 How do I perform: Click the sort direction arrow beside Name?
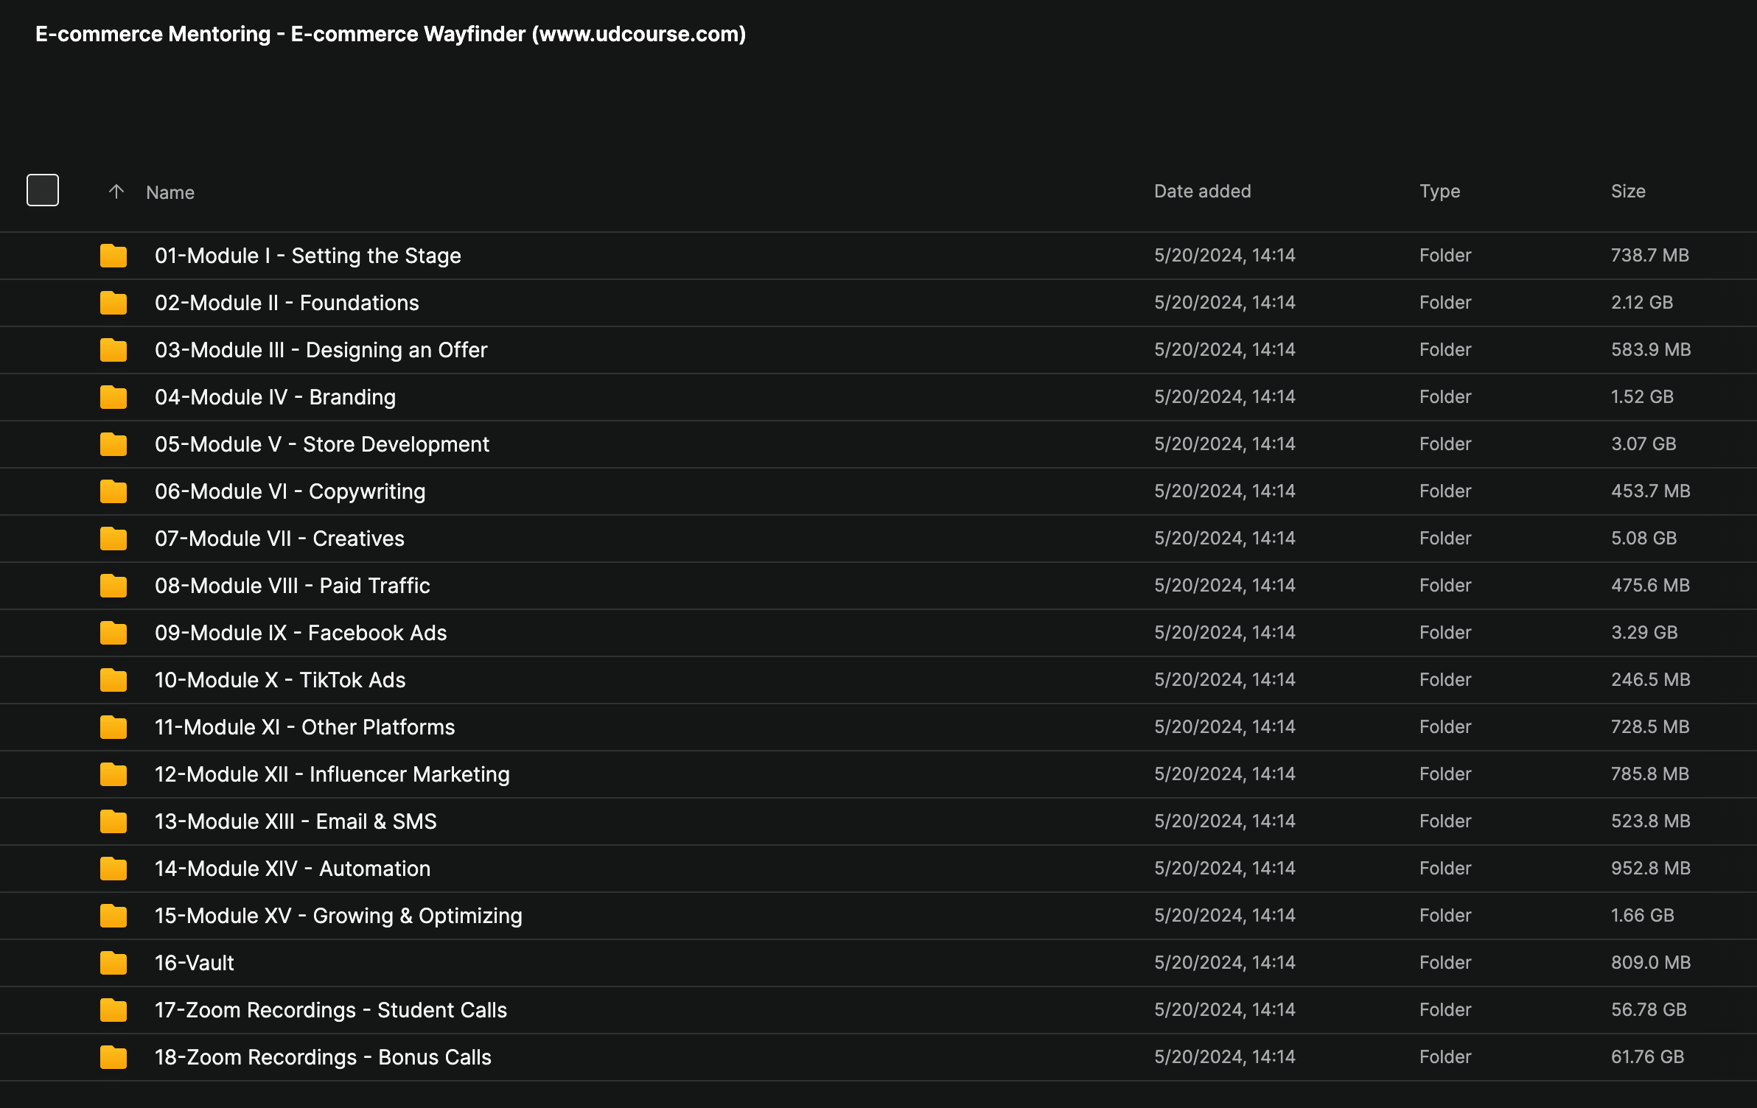point(116,192)
